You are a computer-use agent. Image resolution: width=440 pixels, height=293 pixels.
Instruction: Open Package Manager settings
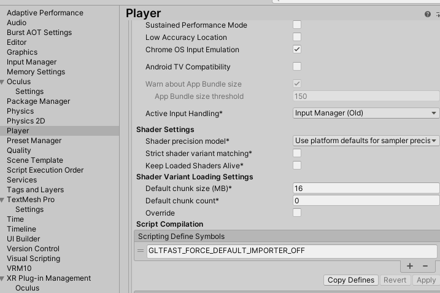tap(39, 101)
